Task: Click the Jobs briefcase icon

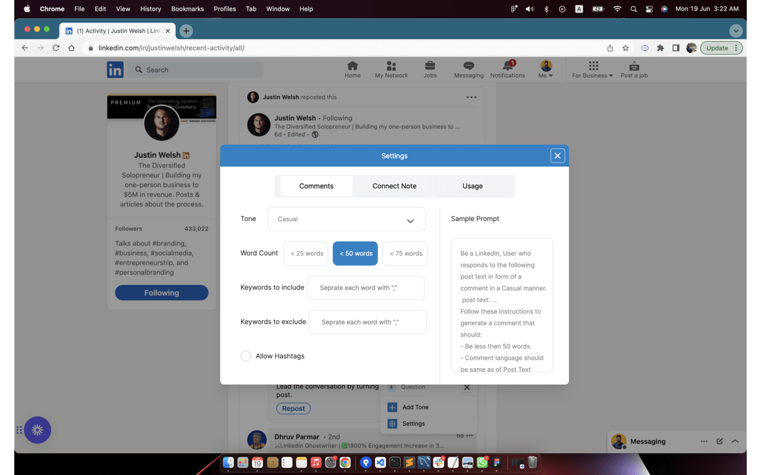Action: tap(430, 65)
